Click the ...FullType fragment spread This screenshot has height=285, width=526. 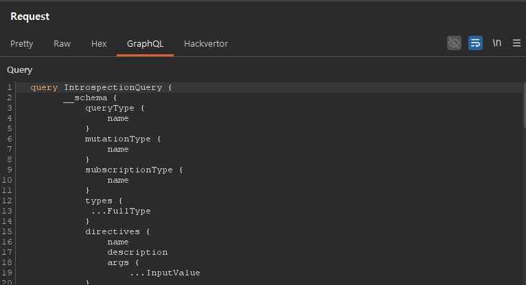point(121,211)
